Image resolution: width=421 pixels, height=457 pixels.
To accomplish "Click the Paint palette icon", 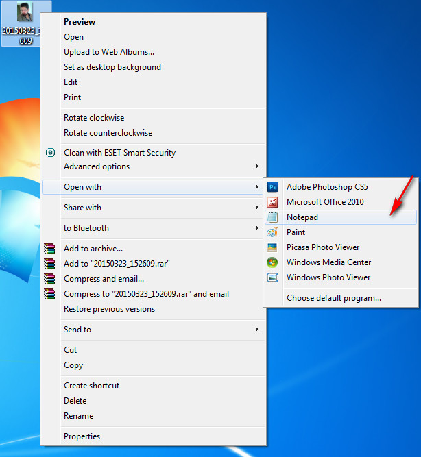I will (272, 232).
